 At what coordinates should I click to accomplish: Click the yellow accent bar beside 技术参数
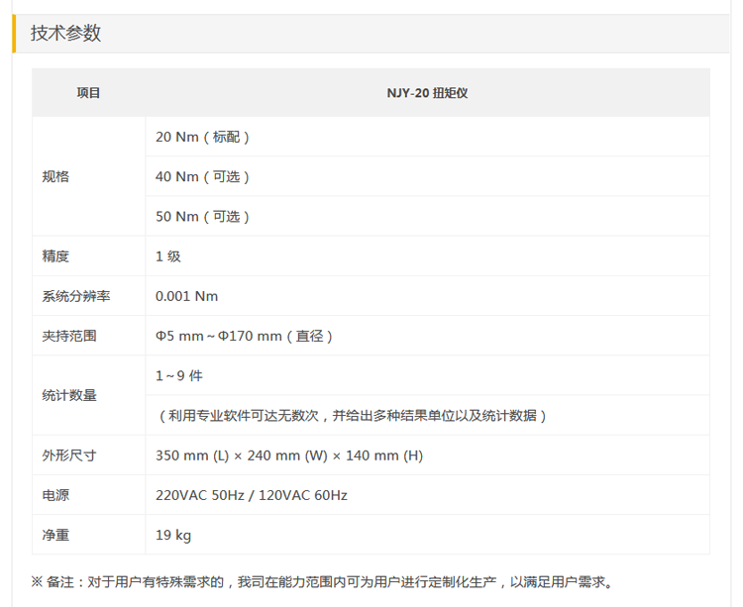[x=14, y=33]
